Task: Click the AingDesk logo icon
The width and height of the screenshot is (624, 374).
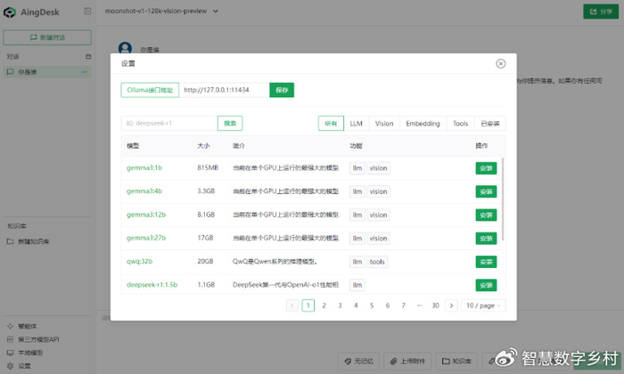Action: (12, 11)
